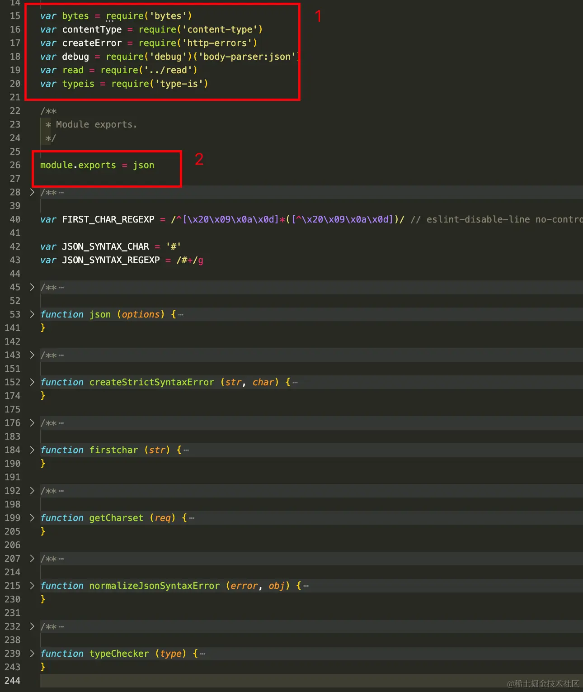Click the '../read' string on line 19
Screen dimensions: 583x692
(168, 70)
